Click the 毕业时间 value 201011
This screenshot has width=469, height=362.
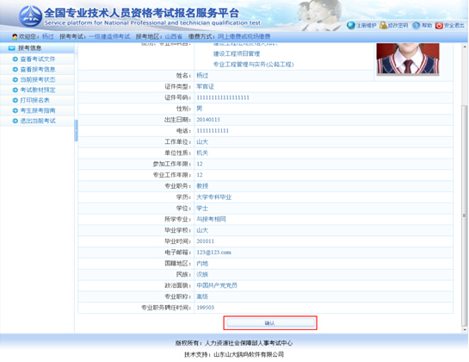205,241
